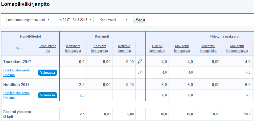The image size is (254, 121).
Task: Sort by Maksetut lomapäivät column
Action: point(182,48)
